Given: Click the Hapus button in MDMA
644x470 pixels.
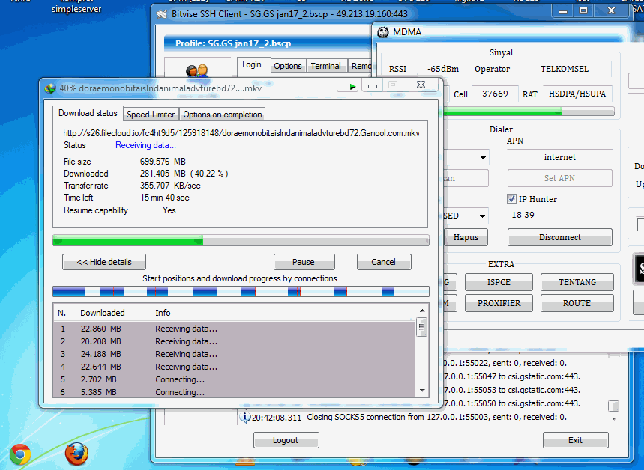Looking at the screenshot, I should 466,237.
